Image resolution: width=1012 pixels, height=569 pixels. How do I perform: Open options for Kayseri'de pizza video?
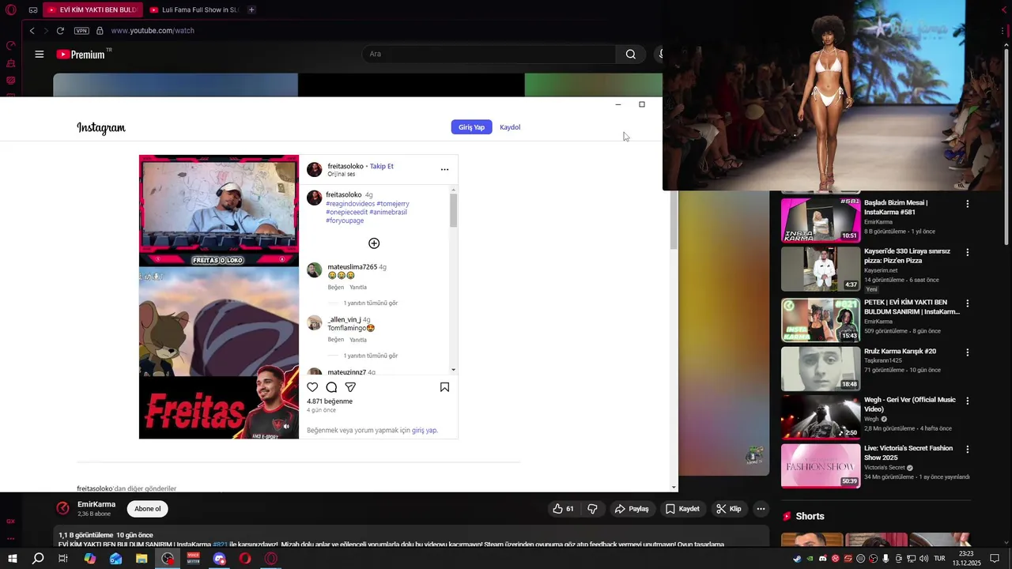967,253
